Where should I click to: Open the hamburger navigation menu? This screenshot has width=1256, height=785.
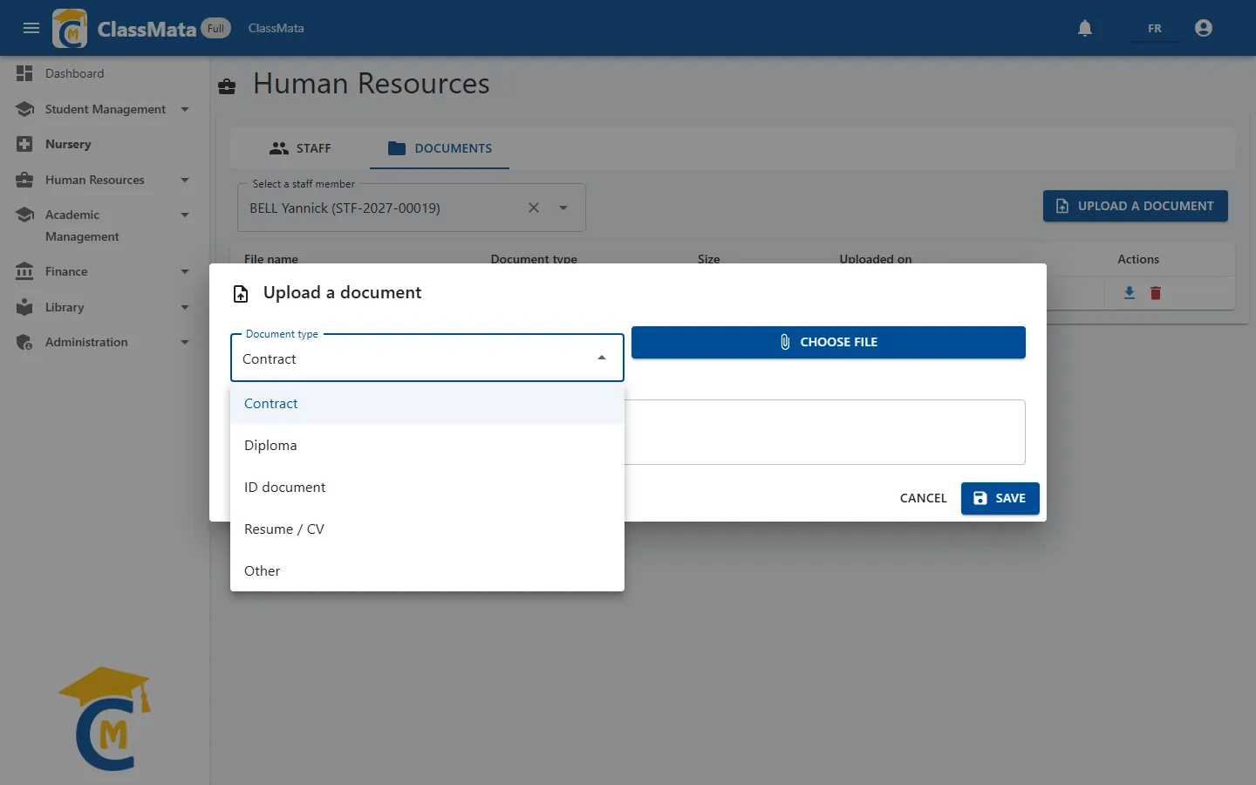pyautogui.click(x=31, y=28)
